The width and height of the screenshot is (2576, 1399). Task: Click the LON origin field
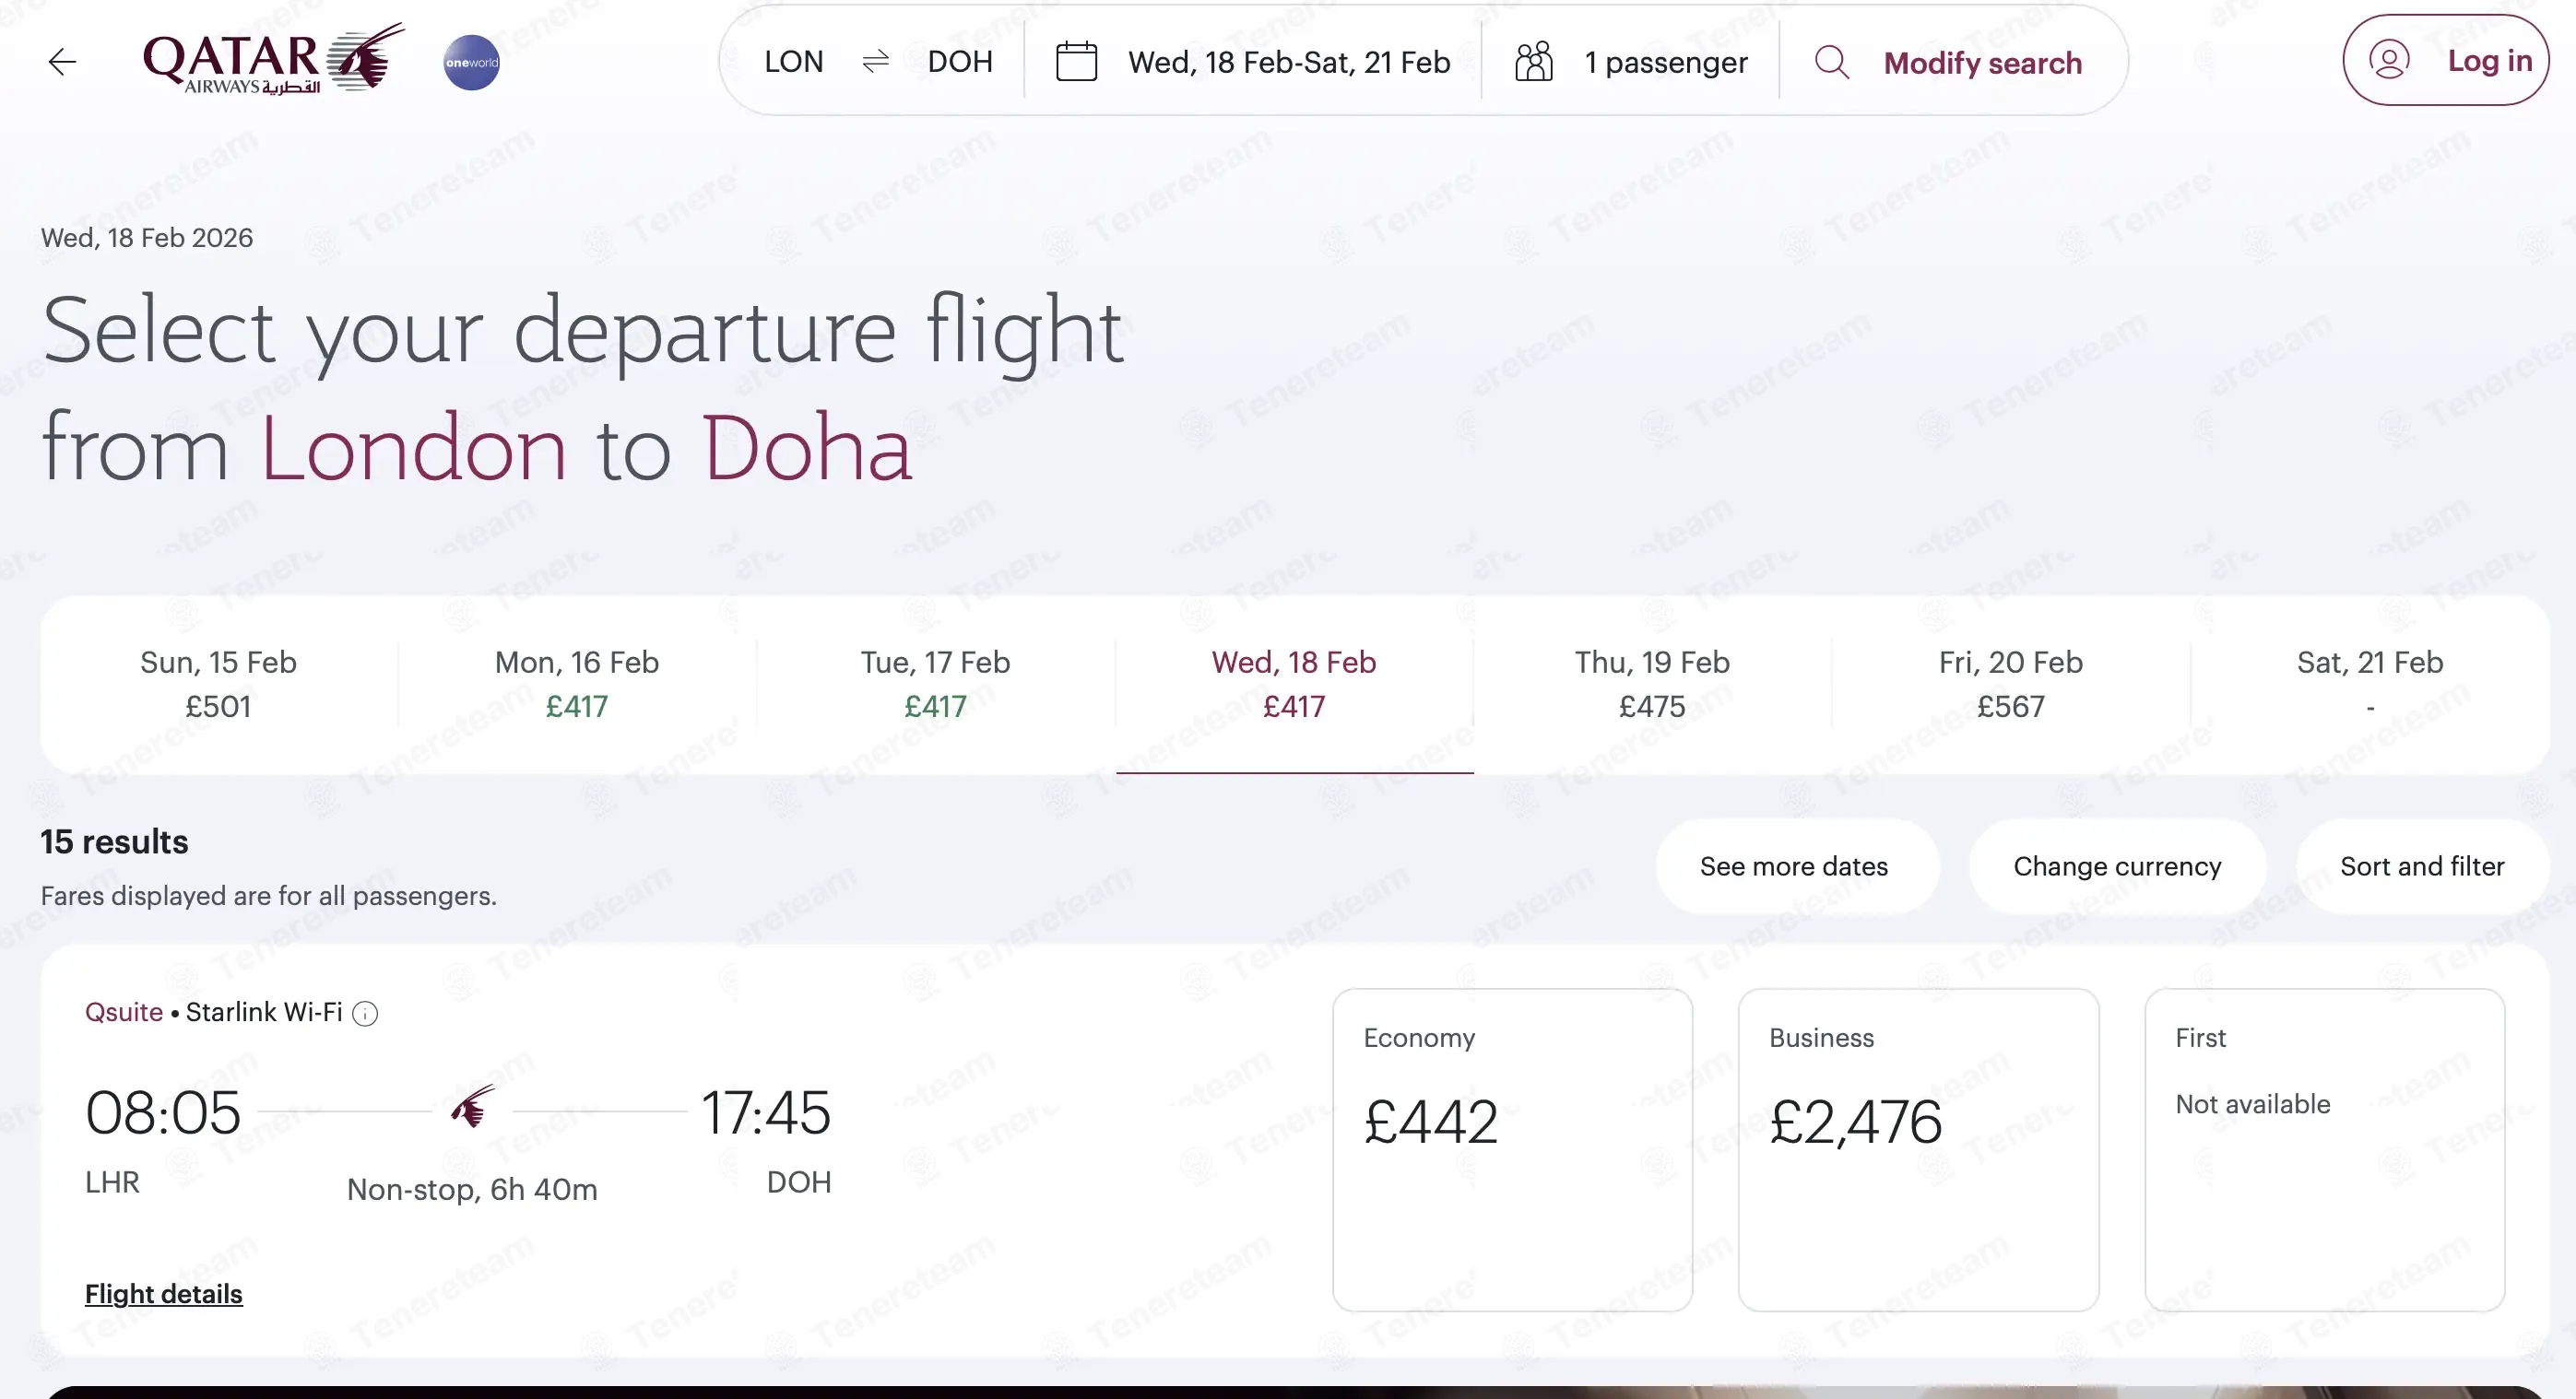click(793, 62)
